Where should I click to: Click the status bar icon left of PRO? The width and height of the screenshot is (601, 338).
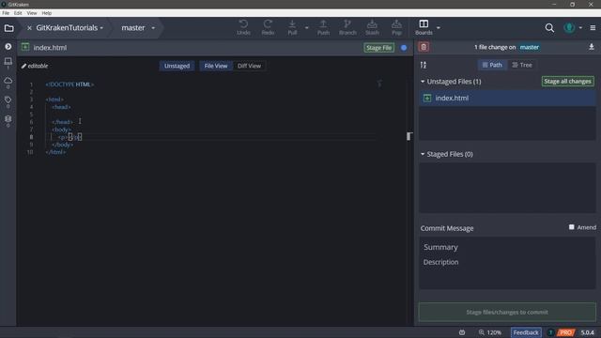(550, 332)
